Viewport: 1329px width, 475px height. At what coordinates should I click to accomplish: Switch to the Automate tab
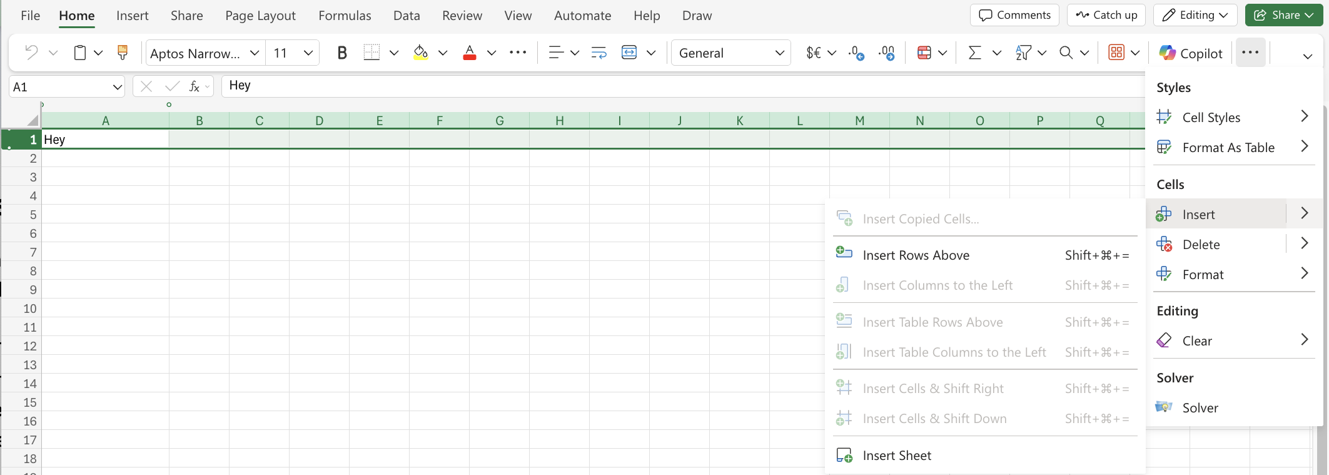[x=582, y=15]
